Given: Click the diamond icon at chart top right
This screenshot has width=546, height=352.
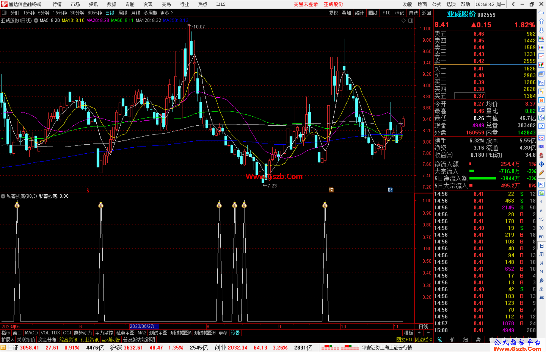Looking at the screenshot, I should 403,21.
